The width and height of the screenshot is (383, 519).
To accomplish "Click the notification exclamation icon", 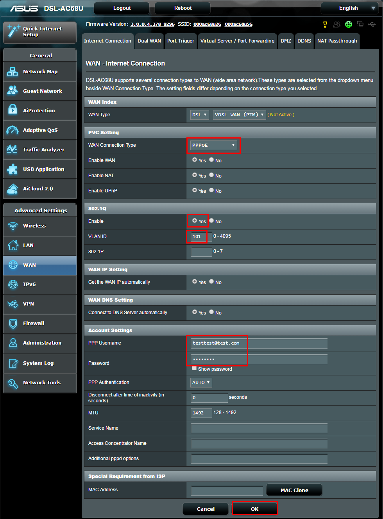I will 325,24.
